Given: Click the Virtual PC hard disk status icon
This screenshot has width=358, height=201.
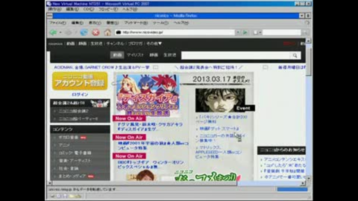Looking at the screenshot, I should [x=53, y=196].
